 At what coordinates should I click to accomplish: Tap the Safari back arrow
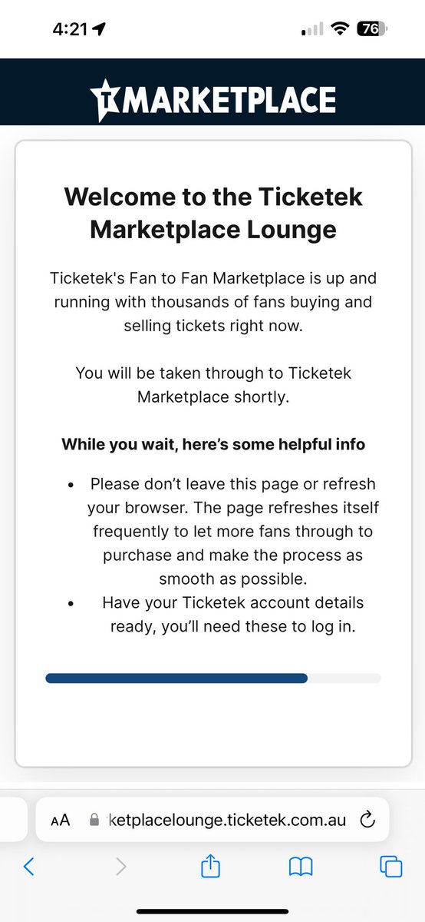[28, 867]
